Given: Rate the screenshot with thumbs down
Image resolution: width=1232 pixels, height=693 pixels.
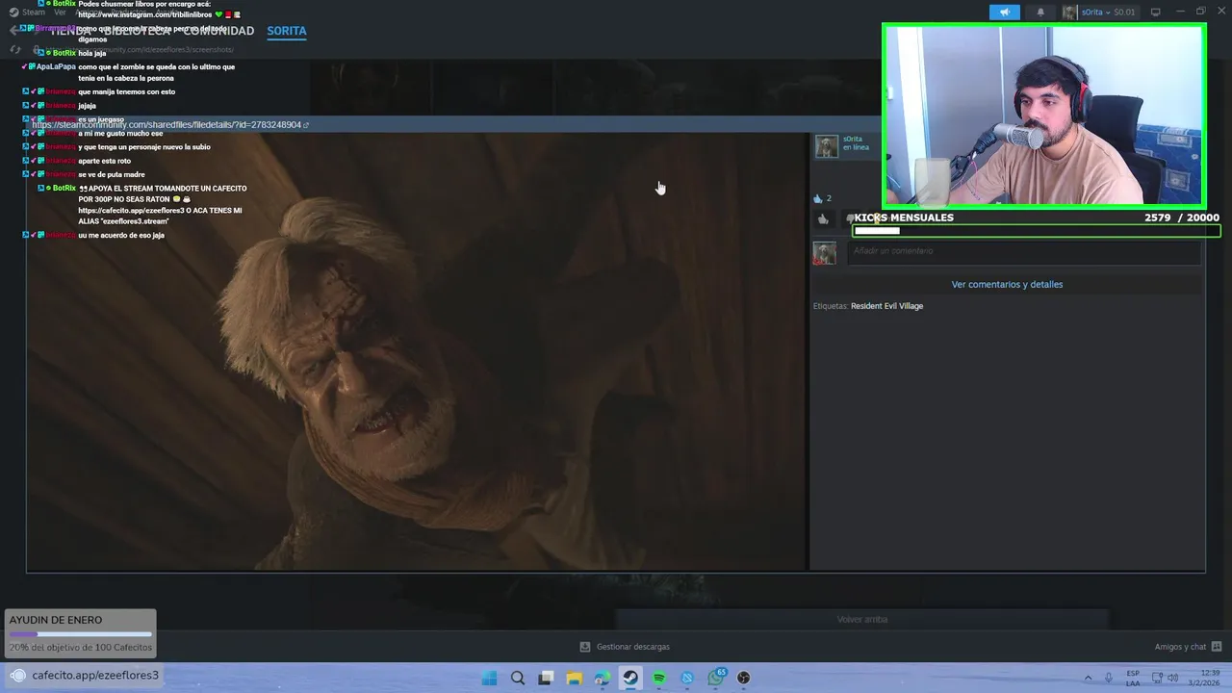Looking at the screenshot, I should pyautogui.click(x=850, y=219).
